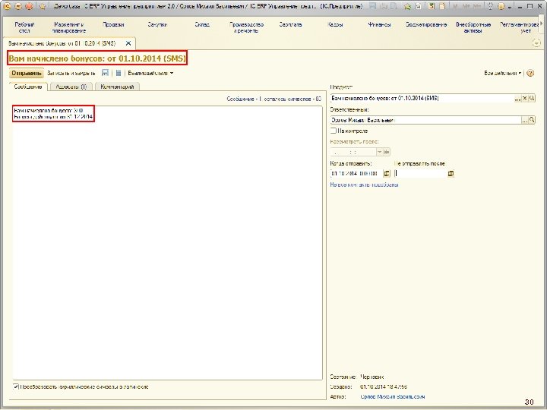Open the Взаимодействия dropdown menu

click(150, 73)
